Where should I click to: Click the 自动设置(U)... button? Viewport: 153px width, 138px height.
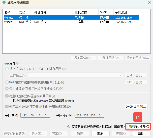click(x=136, y=75)
